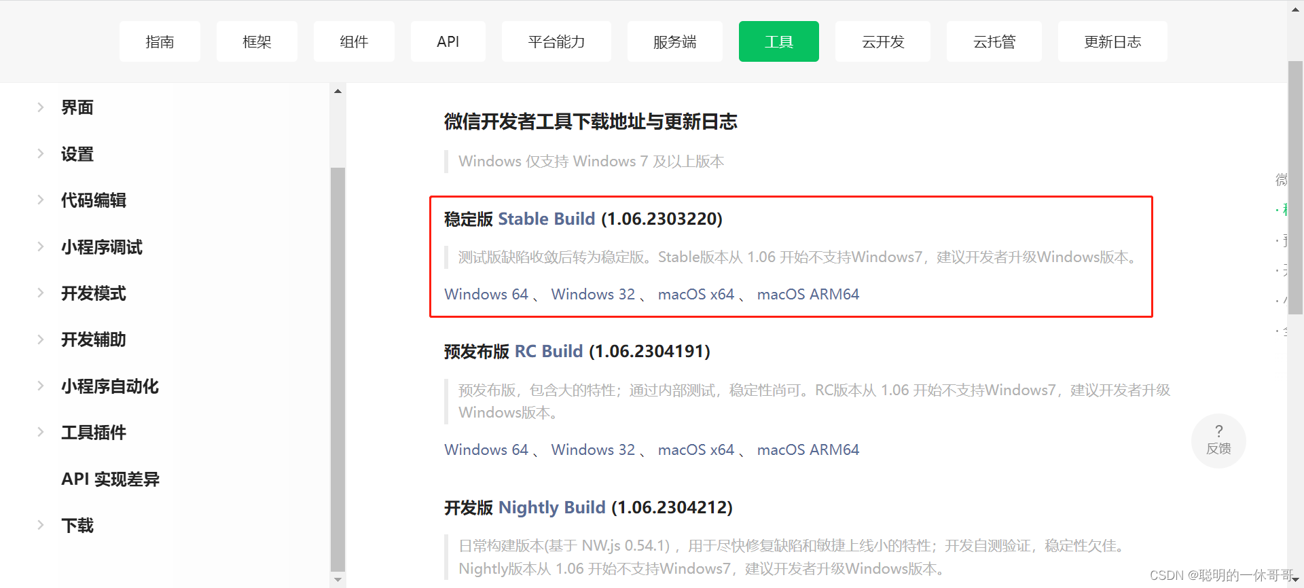Click the page scrollbar down arrow
The height and width of the screenshot is (588, 1304).
1295,579
